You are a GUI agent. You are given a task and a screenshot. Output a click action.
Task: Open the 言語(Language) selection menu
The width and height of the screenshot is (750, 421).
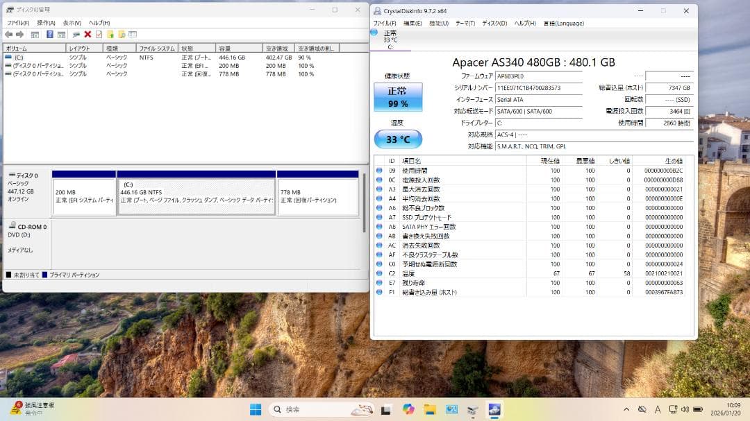pos(564,23)
